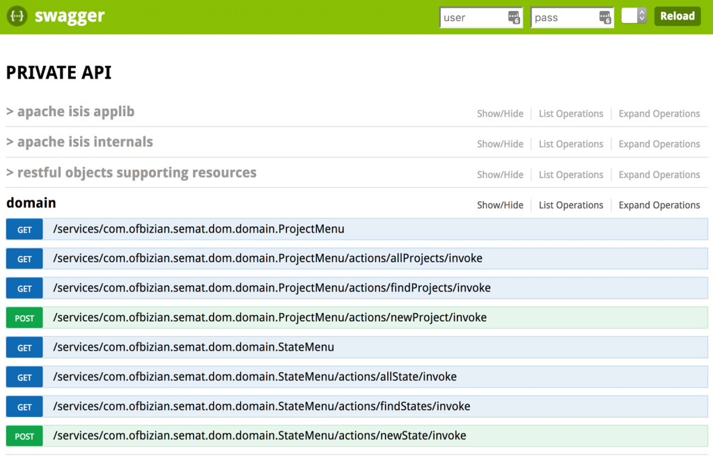The image size is (713, 460).
Task: Focus the user input field
Action: point(481,17)
